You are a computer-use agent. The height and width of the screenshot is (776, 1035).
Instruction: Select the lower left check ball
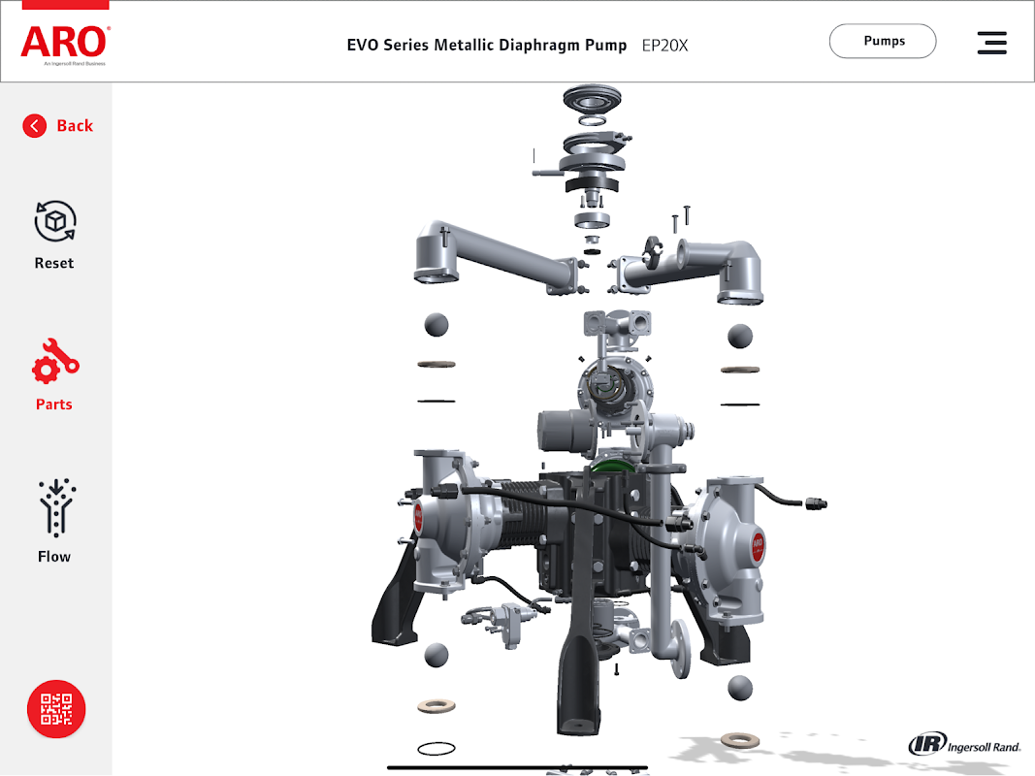tap(437, 656)
